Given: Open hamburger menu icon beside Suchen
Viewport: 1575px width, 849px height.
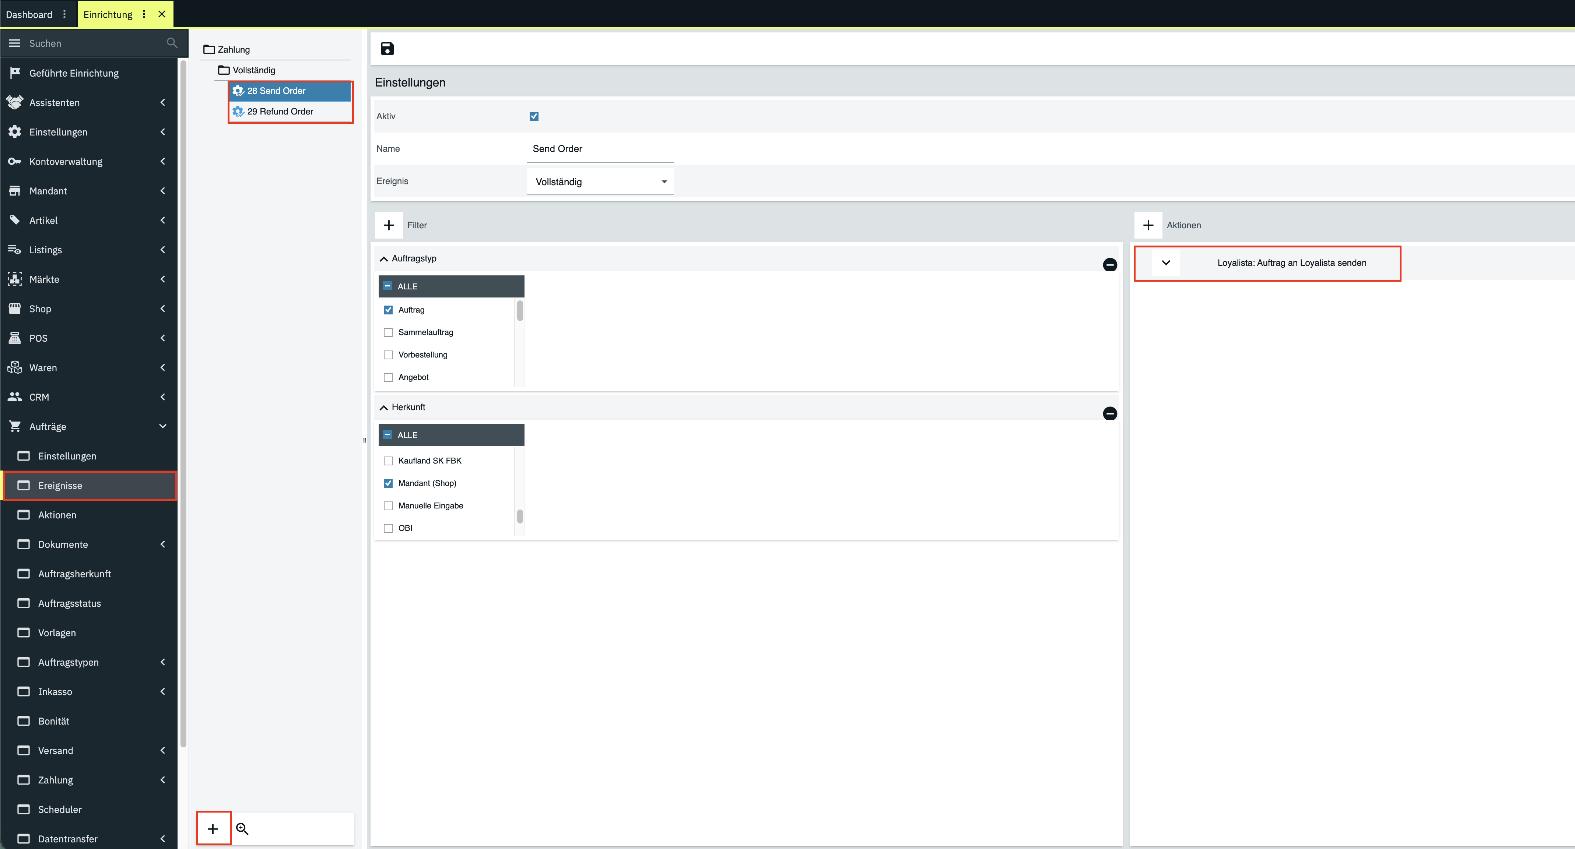Looking at the screenshot, I should point(15,43).
